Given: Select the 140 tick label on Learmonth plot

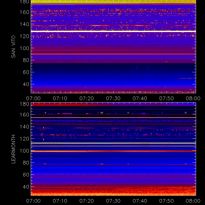Looking at the screenshot, I should tap(24, 127).
